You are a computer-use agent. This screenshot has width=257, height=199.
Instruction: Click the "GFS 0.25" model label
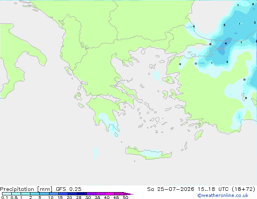[x=69, y=189]
